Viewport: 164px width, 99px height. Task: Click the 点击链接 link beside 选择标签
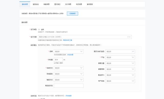click(68, 96)
